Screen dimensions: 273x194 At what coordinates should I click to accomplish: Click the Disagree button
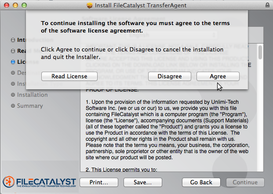point(169,76)
